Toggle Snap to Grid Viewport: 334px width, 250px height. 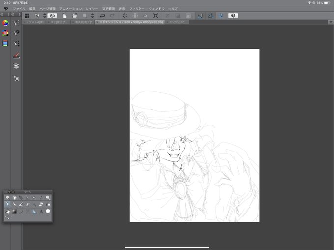[221, 16]
